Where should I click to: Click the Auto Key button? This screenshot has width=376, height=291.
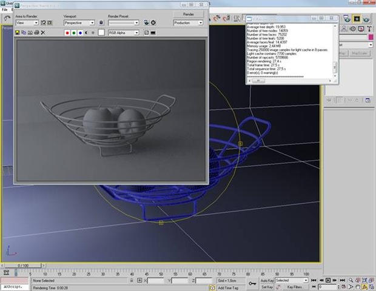click(267, 281)
